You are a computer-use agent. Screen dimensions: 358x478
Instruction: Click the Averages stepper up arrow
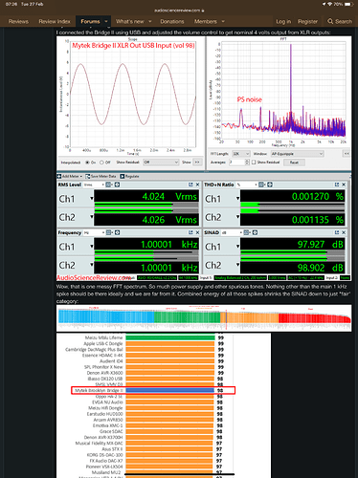247,161
